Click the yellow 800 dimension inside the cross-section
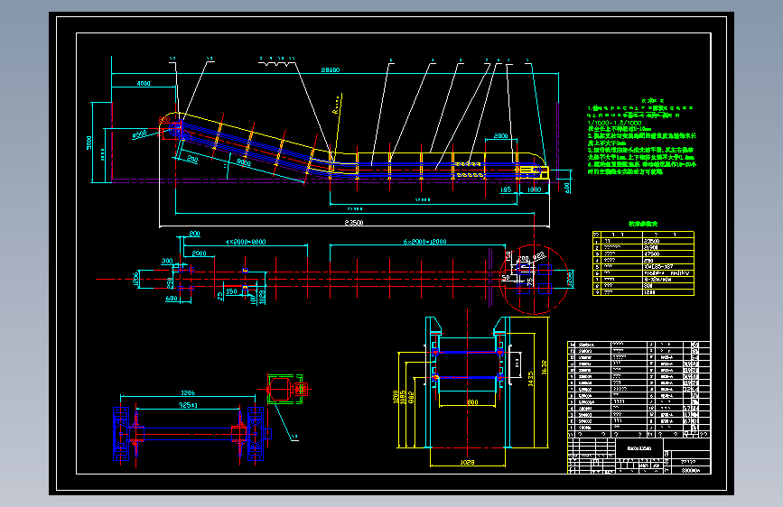This screenshot has width=783, height=507. pos(472,402)
